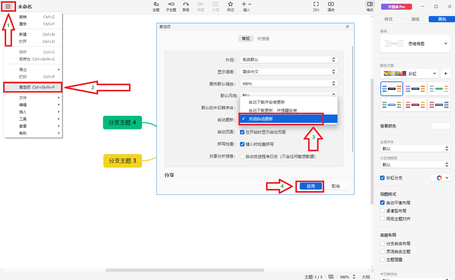Image resolution: width=455 pixels, height=280 pixels.
Task: Open the multicolor branch color picker
Action: pos(441,178)
